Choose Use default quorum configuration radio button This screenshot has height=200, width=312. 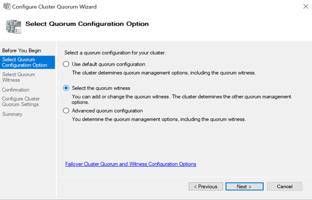(66, 64)
